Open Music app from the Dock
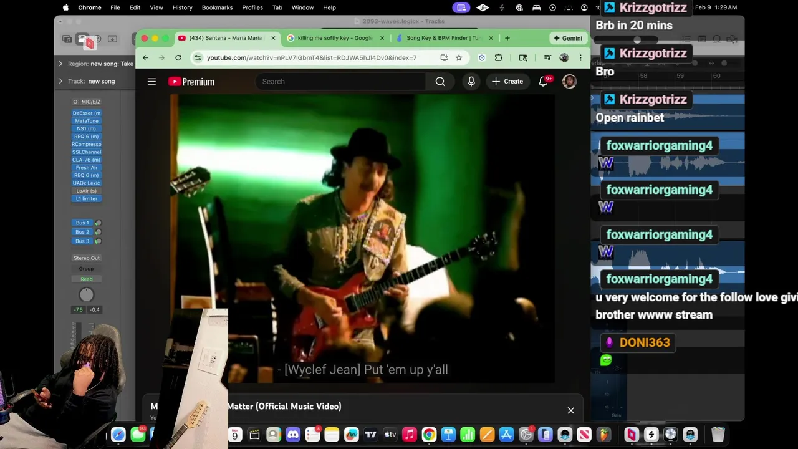This screenshot has width=798, height=449. click(410, 435)
